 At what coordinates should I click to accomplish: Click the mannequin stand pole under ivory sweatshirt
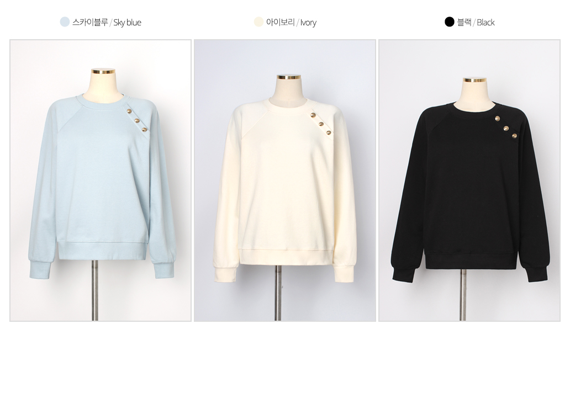[278, 293]
